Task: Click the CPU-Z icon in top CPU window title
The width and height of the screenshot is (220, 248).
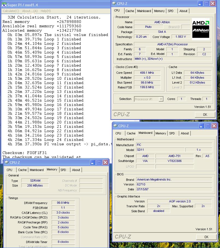Action: [114, 3]
